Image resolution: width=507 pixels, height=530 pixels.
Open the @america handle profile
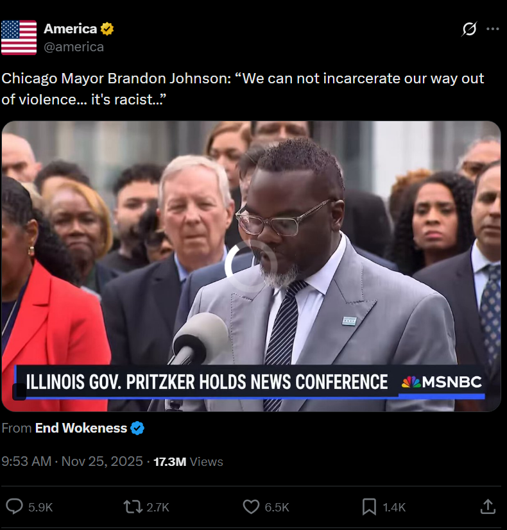click(74, 47)
